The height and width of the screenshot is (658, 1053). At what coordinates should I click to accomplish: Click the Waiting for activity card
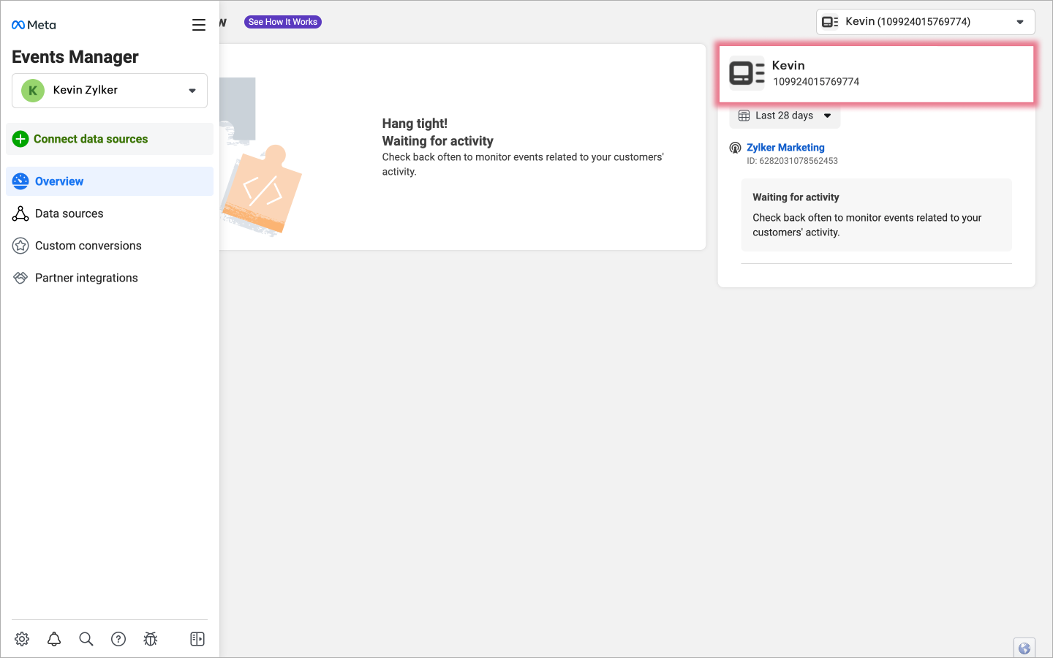click(x=877, y=215)
